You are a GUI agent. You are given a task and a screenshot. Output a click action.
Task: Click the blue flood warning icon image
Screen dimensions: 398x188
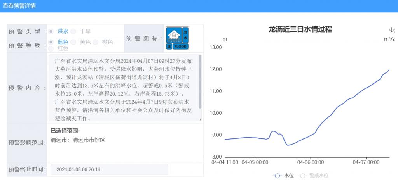point(177,38)
